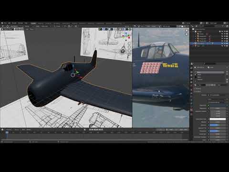Select the first highlighted material slot
229x172 pixels.
click(209, 72)
